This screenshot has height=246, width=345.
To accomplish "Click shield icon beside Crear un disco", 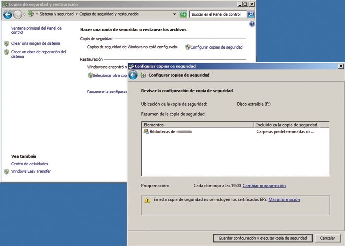I will tap(6, 52).
